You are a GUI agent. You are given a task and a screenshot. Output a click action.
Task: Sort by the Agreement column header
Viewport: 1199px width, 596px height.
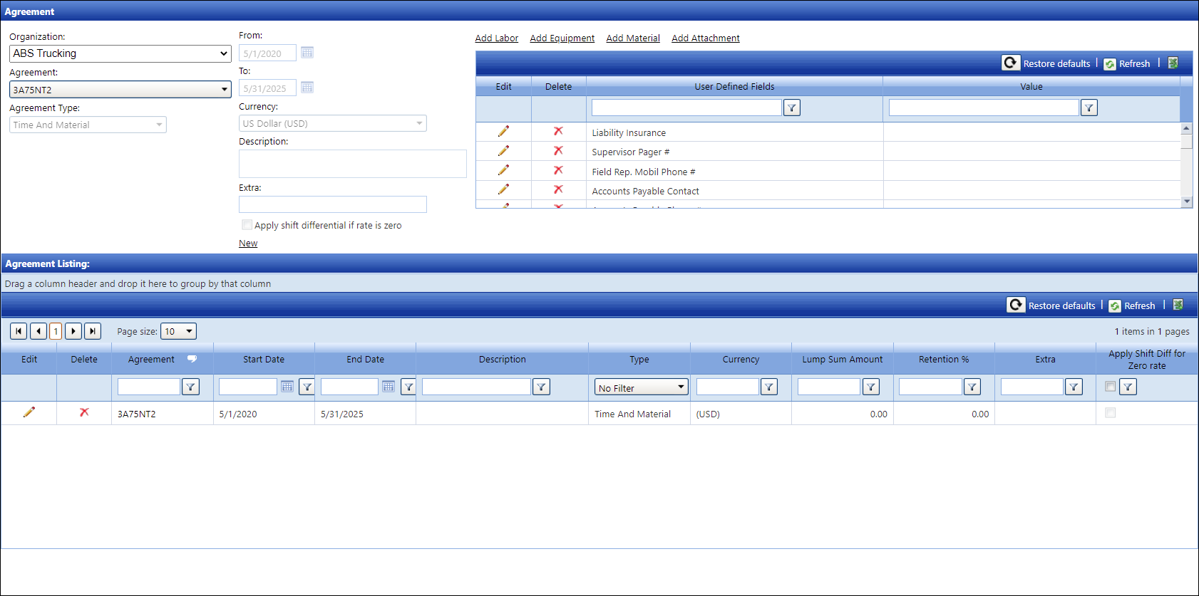click(x=151, y=360)
